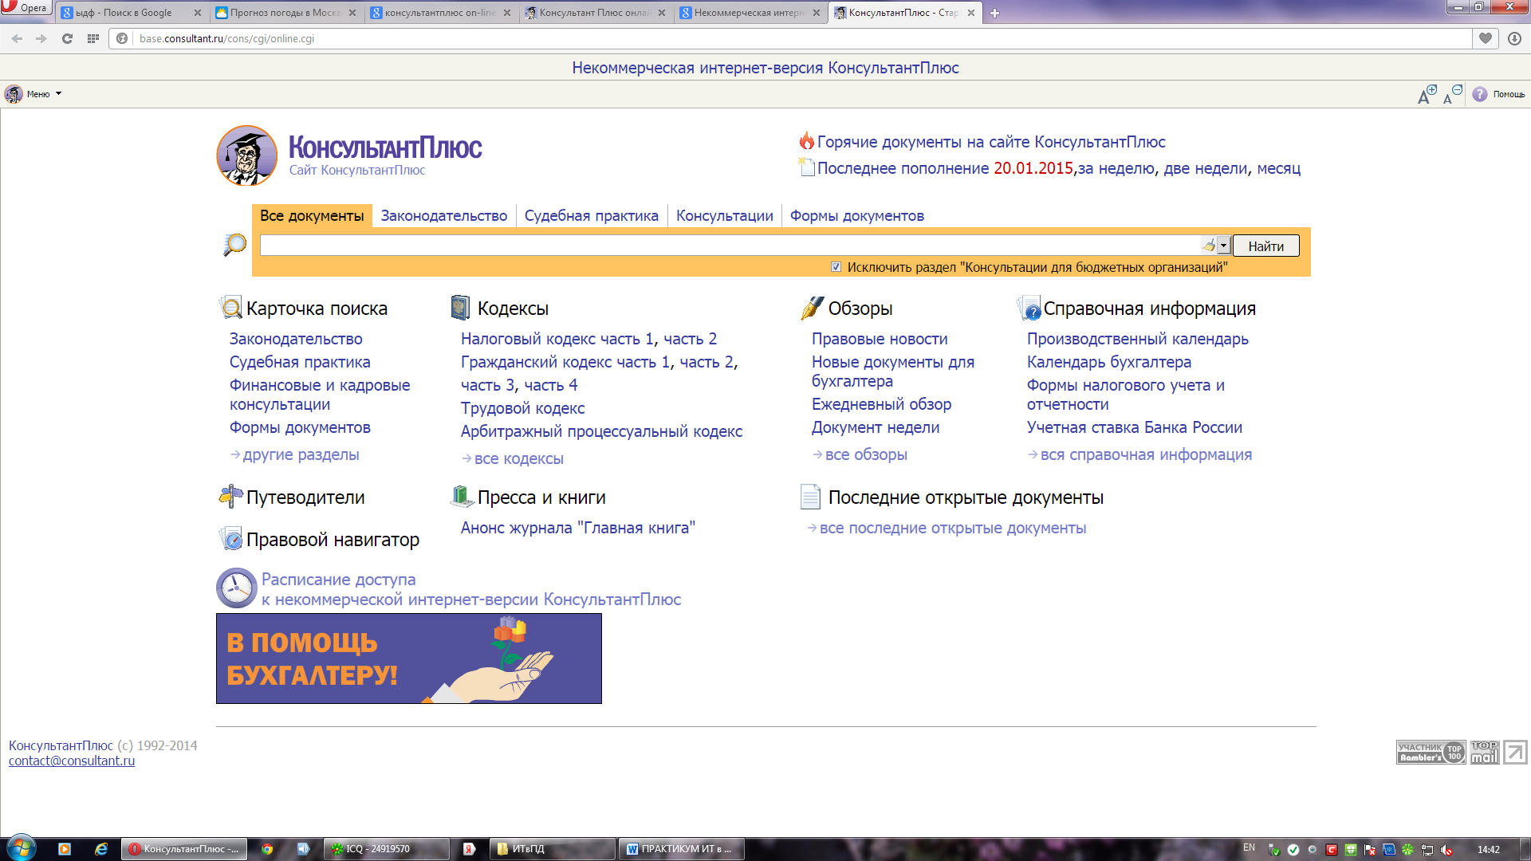Open Анонс журнала Главная книга link
1531x861 pixels.
(x=578, y=528)
